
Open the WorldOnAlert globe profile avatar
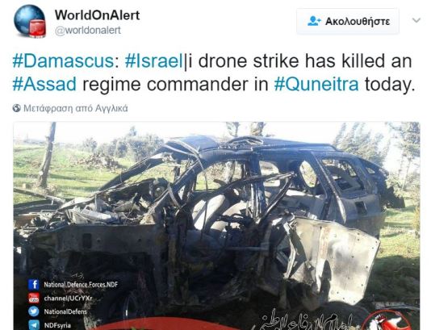[x=30, y=22]
